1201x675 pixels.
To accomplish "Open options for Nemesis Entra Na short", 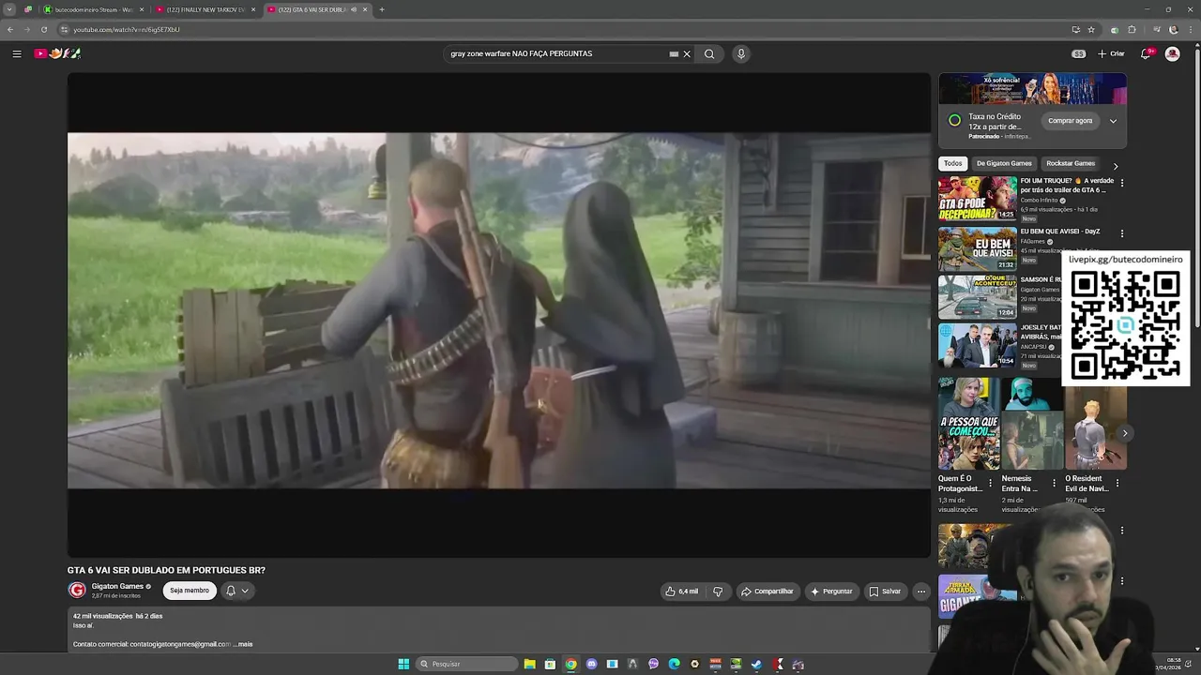I will 1054,483.
